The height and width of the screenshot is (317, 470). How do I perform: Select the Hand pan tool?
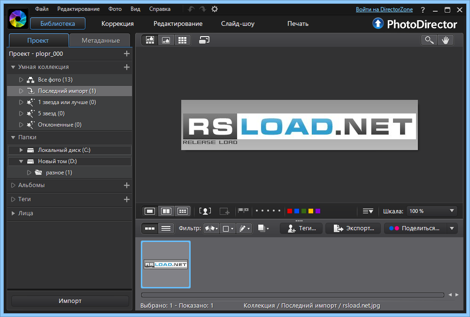[445, 40]
